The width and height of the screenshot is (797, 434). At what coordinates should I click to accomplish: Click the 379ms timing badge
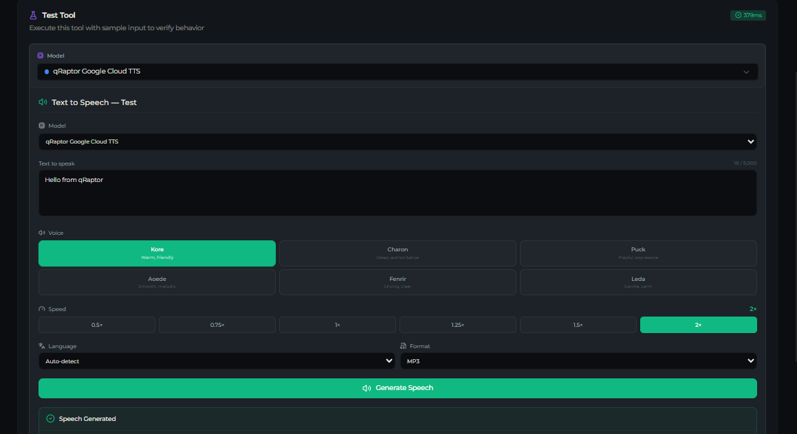pos(747,15)
